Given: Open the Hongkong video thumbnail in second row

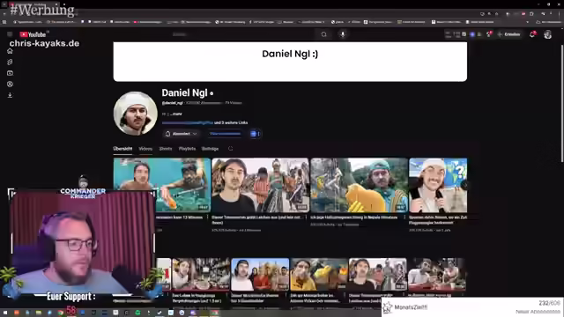Looking at the screenshot, I should point(201,274).
